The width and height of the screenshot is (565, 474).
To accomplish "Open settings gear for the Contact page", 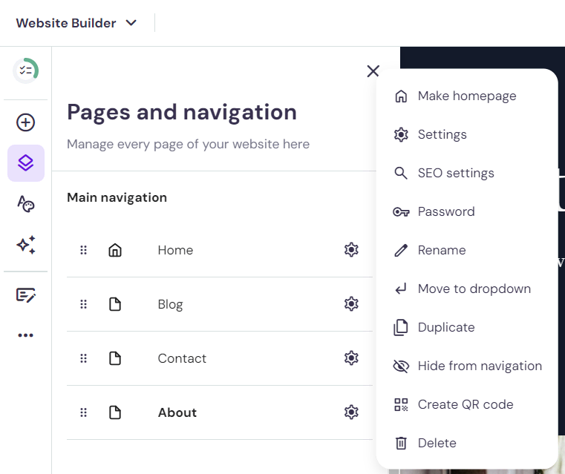I will point(351,358).
